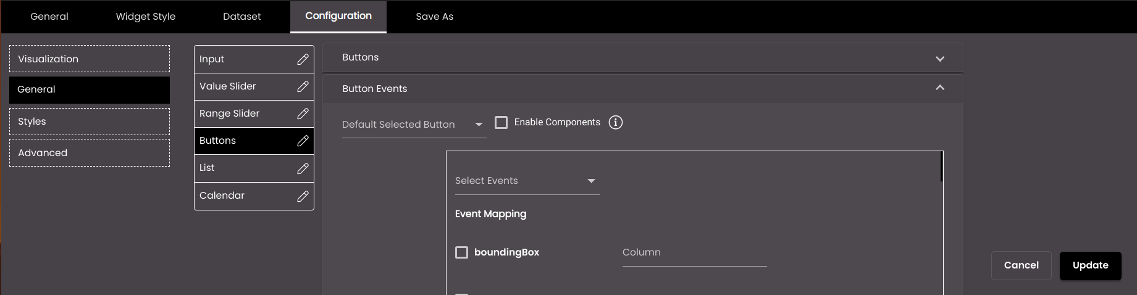1137x295 pixels.
Task: Expand the Buttons section chevron
Action: pos(940,59)
